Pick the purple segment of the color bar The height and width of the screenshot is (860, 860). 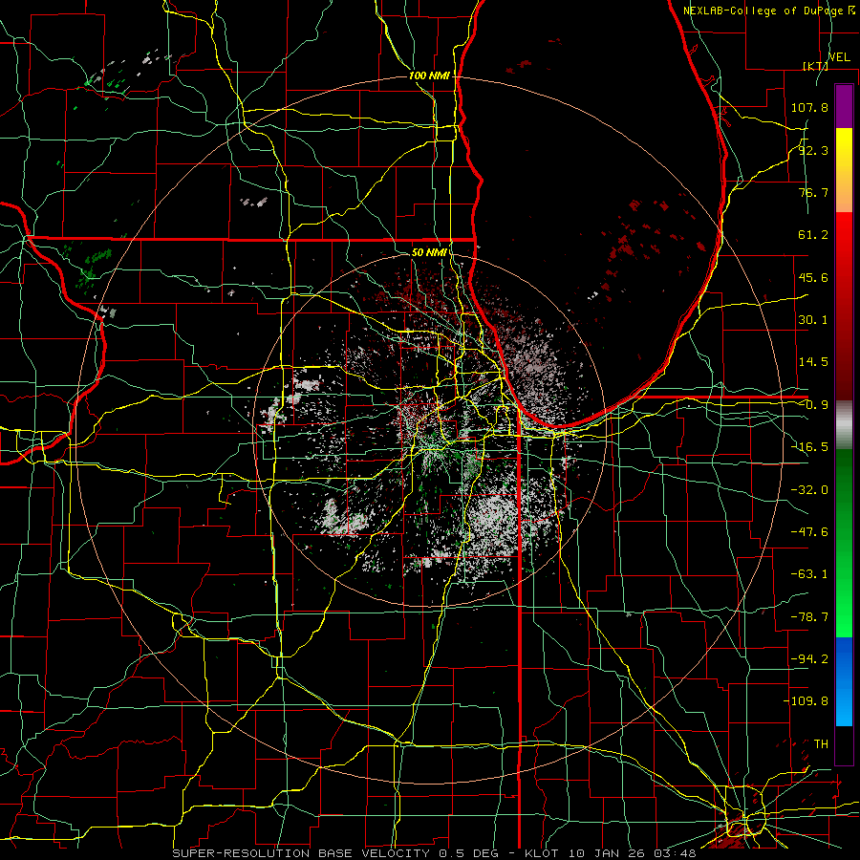point(844,107)
